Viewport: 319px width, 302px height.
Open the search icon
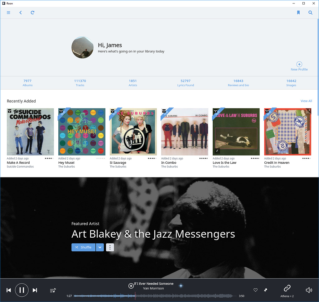tap(310, 12)
